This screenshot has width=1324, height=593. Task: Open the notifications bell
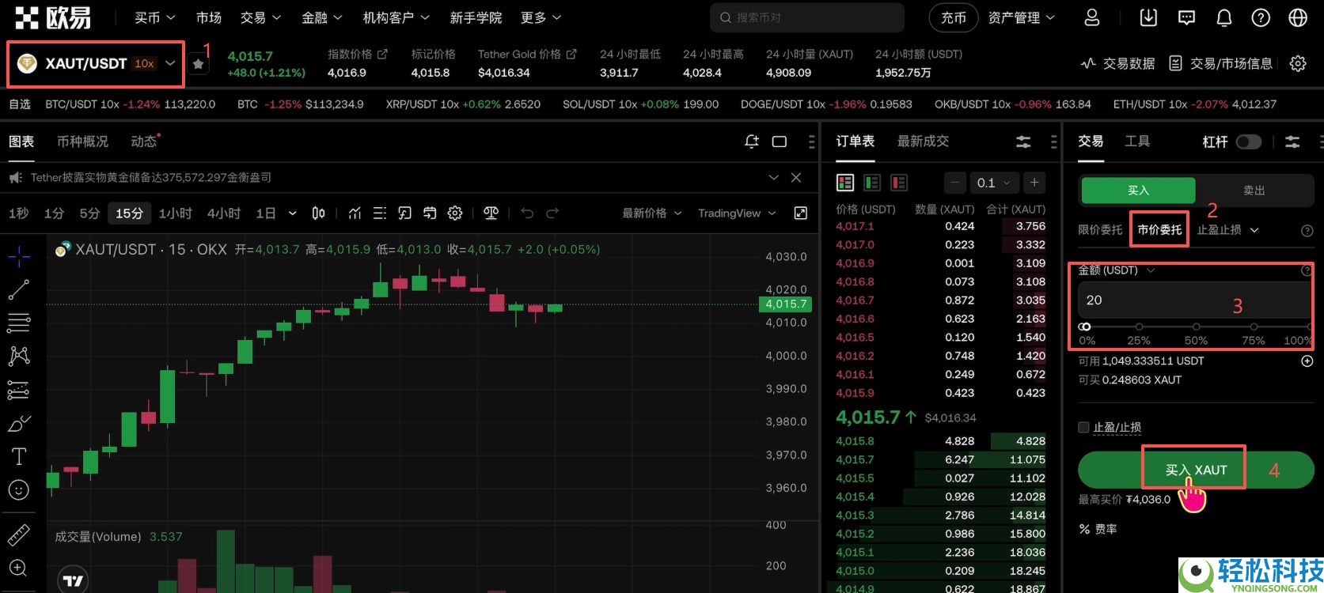pos(1223,17)
